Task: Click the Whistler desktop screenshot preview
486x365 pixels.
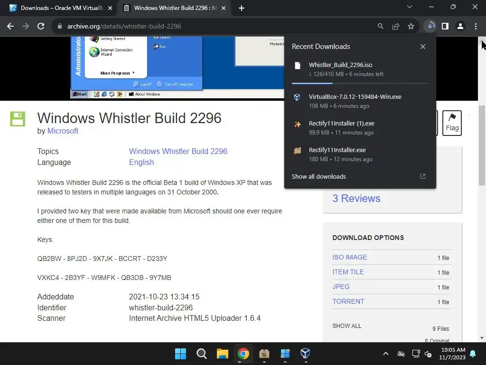Action: tap(178, 67)
